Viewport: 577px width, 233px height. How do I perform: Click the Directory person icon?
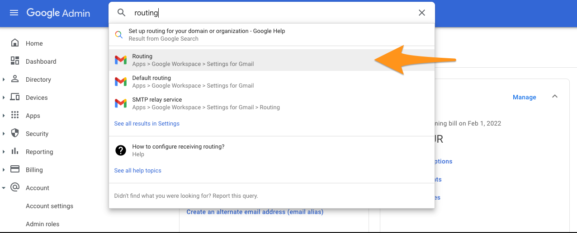click(x=15, y=79)
